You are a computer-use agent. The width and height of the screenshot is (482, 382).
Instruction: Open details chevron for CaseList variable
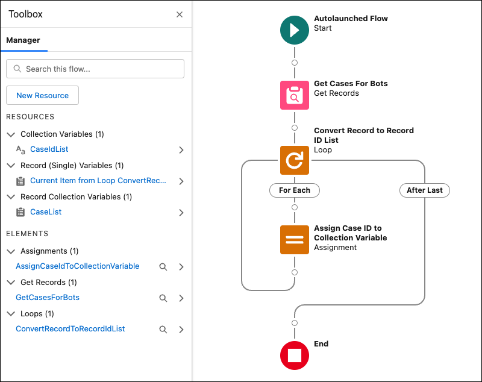pos(180,212)
